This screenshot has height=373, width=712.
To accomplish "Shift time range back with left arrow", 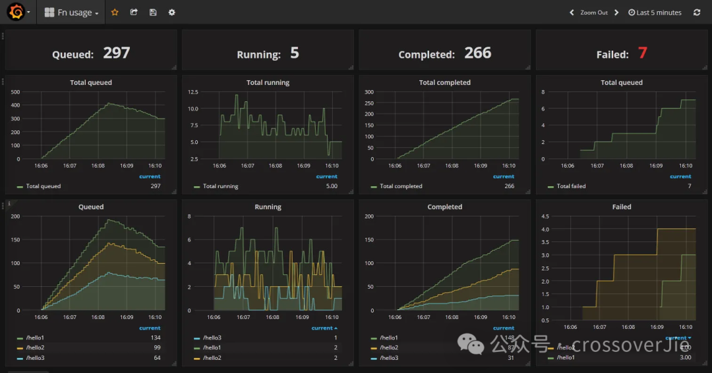I will [x=572, y=12].
